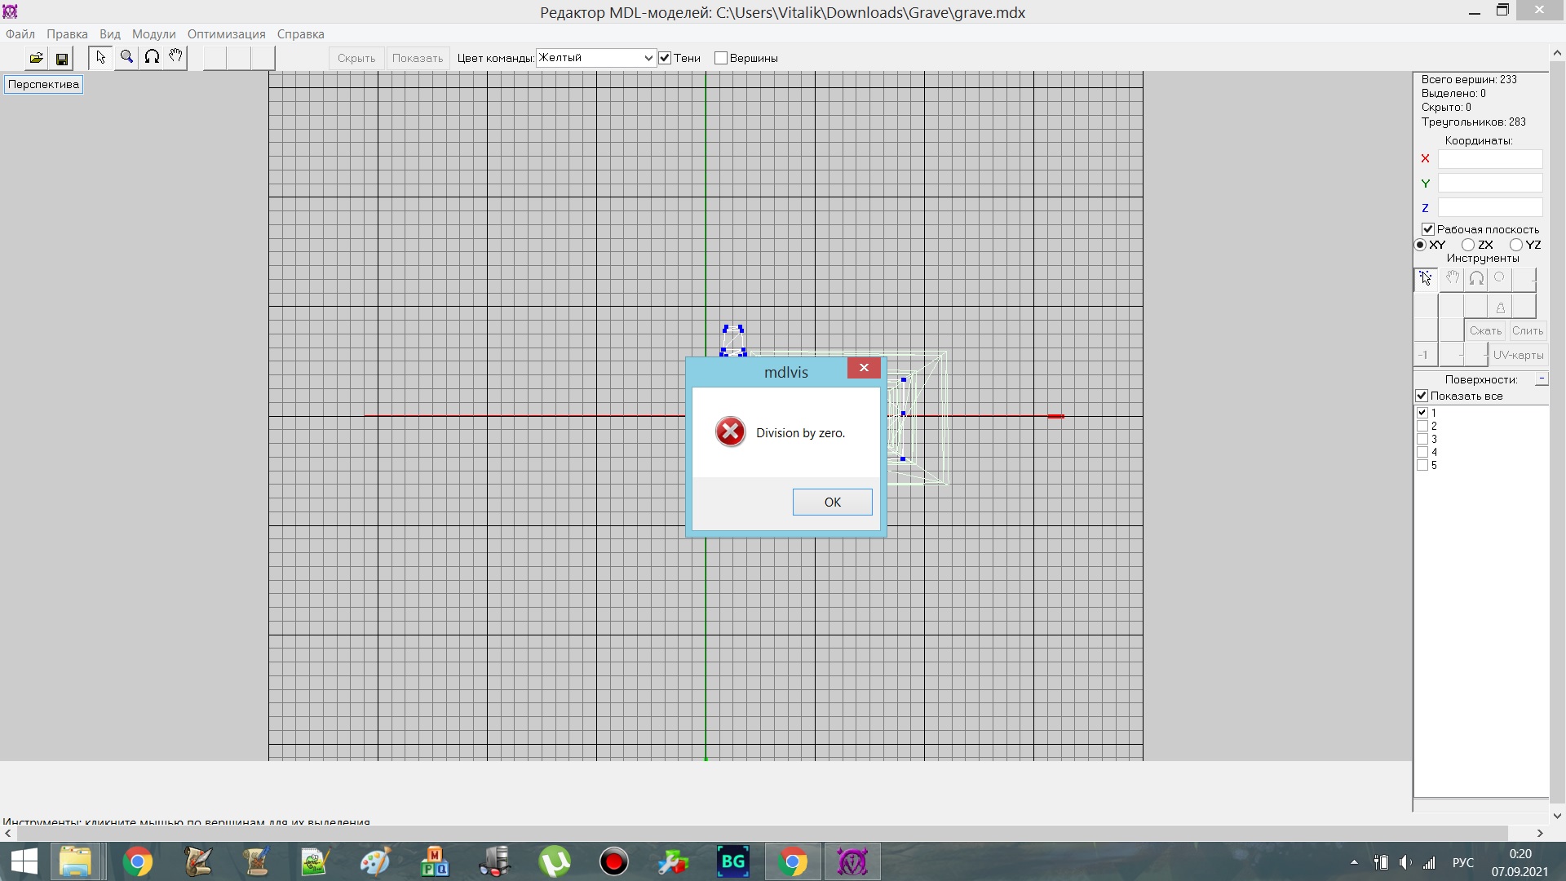Image resolution: width=1566 pixels, height=881 pixels.
Task: Select the ZX working plane radio
Action: pos(1468,245)
